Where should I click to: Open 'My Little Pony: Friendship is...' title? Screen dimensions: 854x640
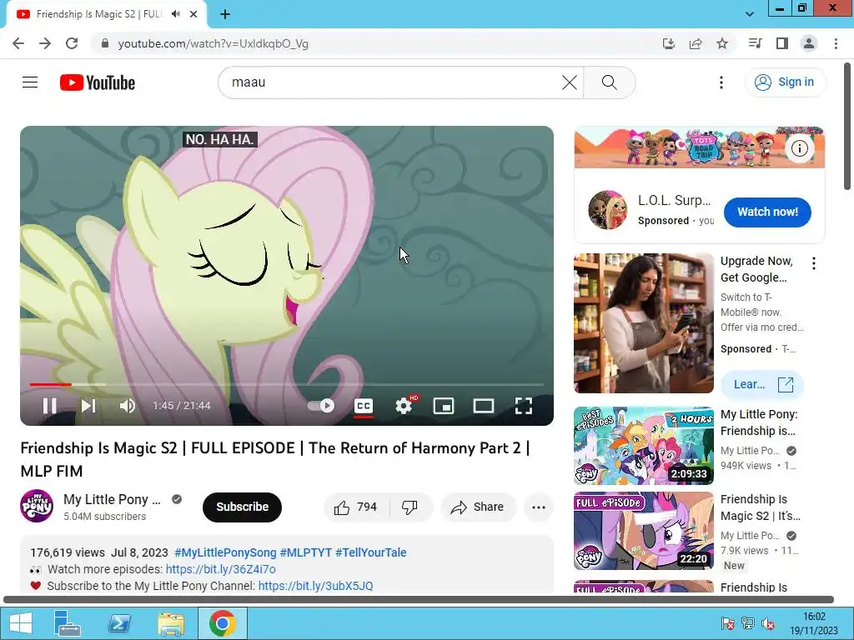coord(759,422)
